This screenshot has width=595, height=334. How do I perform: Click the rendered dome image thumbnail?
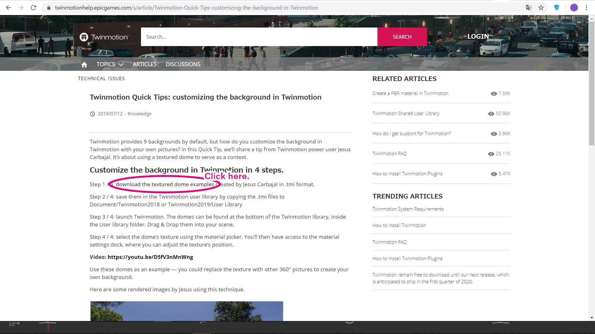[x=187, y=311]
